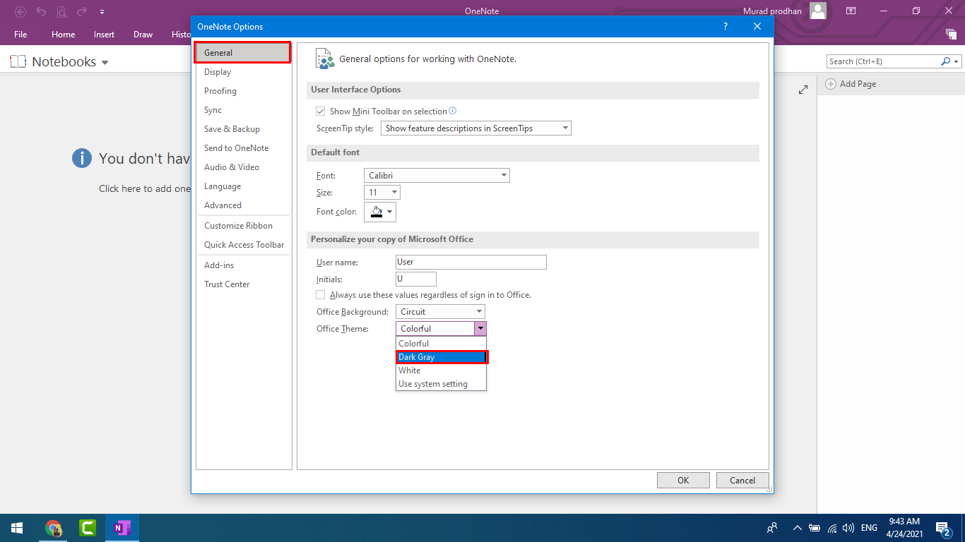Viewport: 965px width, 542px height.
Task: Click the search magnifier icon
Action: [x=946, y=61]
